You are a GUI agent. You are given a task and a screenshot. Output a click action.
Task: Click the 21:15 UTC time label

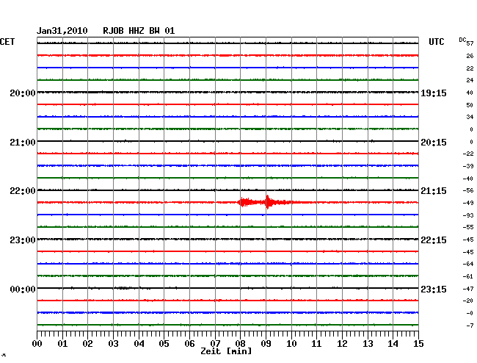[434, 191]
